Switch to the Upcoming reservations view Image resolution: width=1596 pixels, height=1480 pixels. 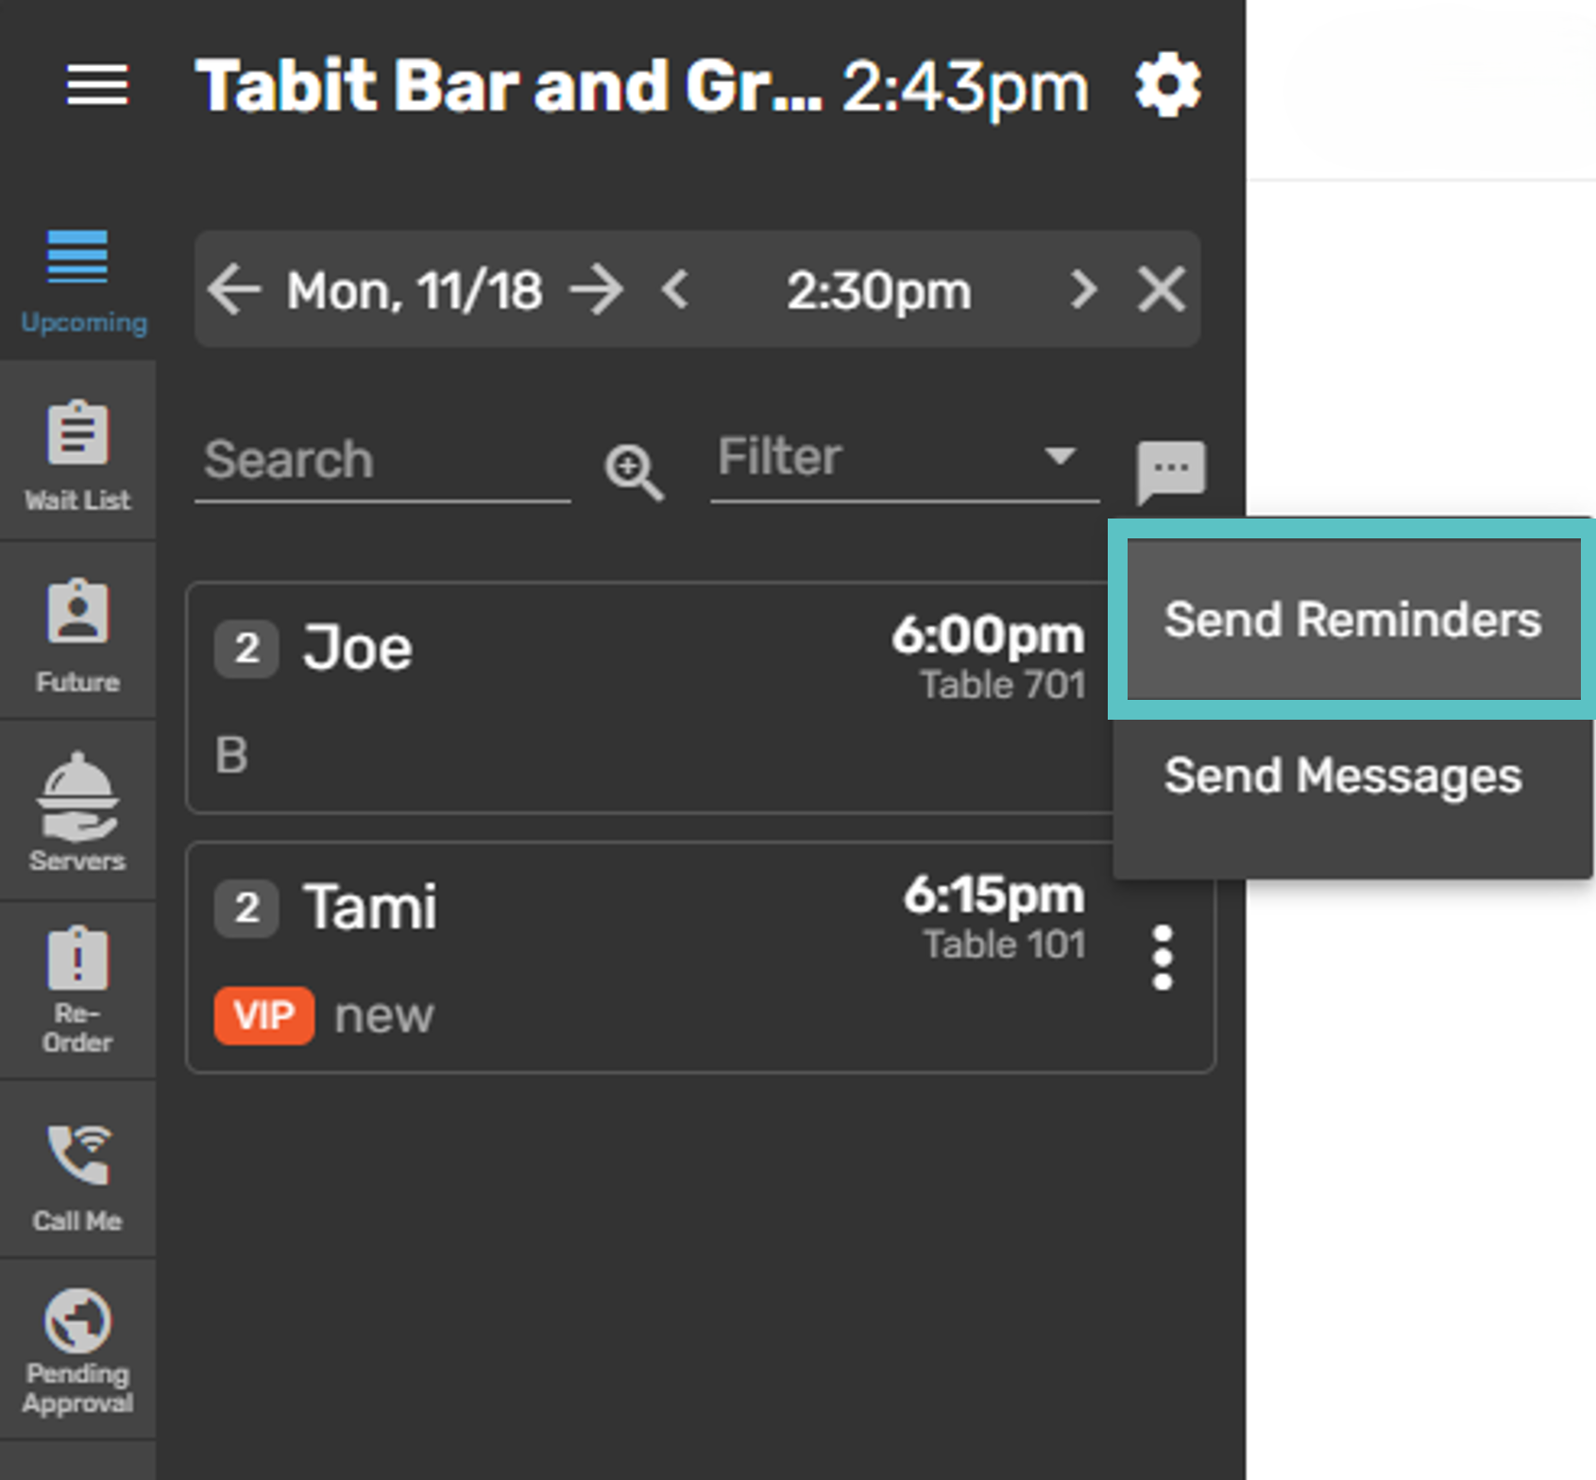(79, 281)
